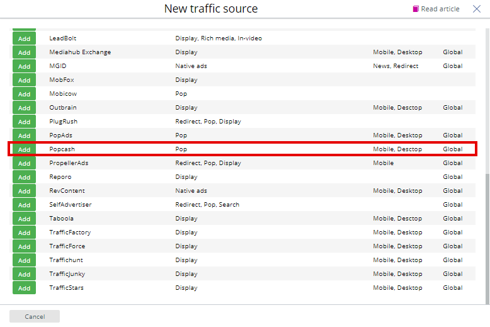Click the MGID source name
Screen dimensions: 490x327
58,66
